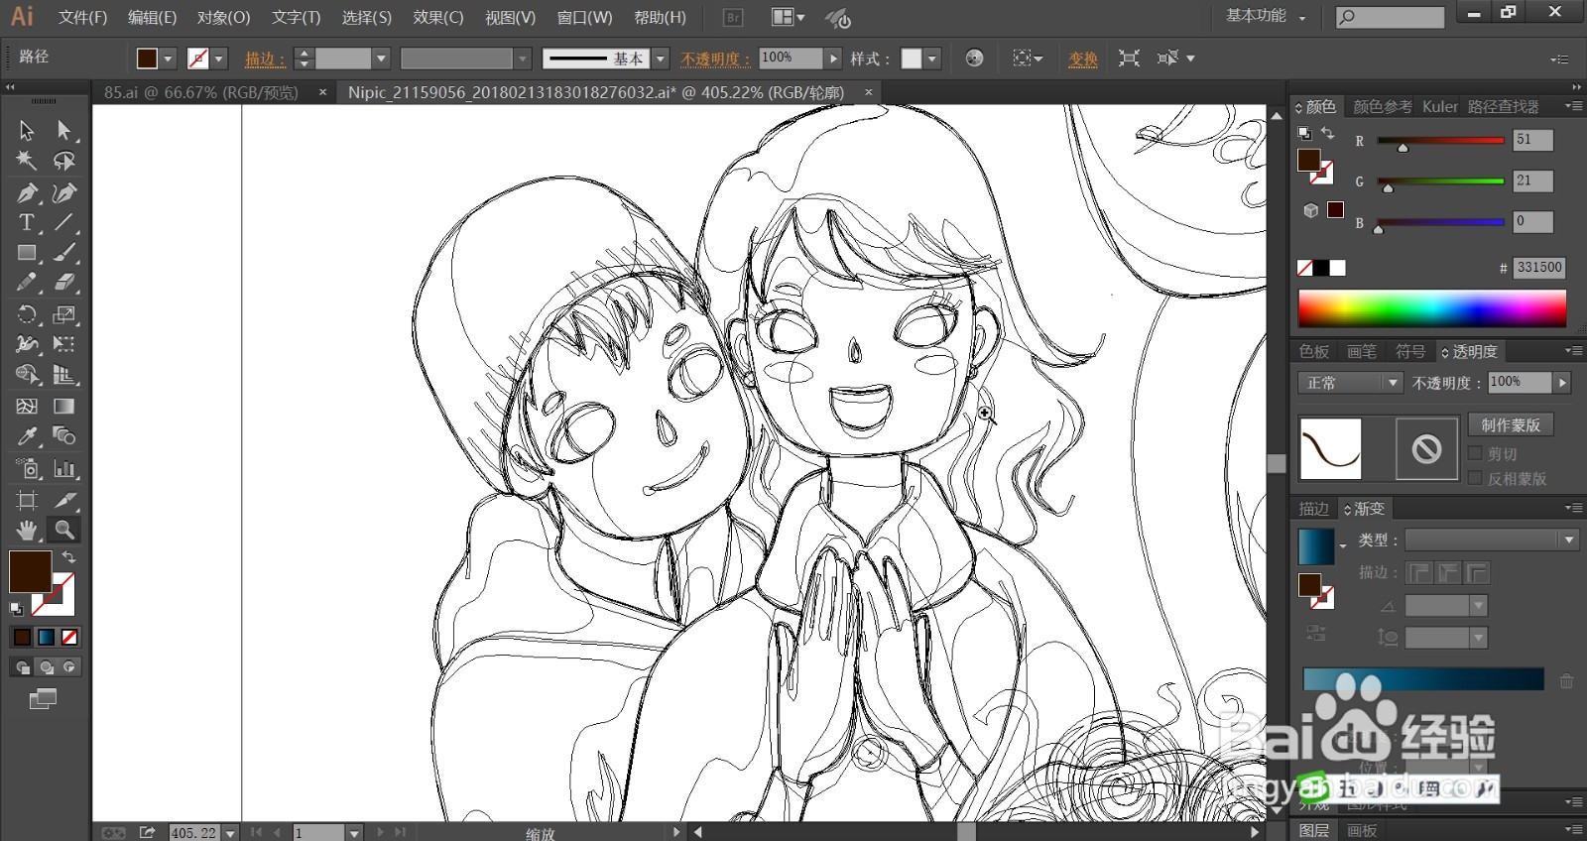Select the Blend tool
Image resolution: width=1587 pixels, height=841 pixels.
pos(64,436)
